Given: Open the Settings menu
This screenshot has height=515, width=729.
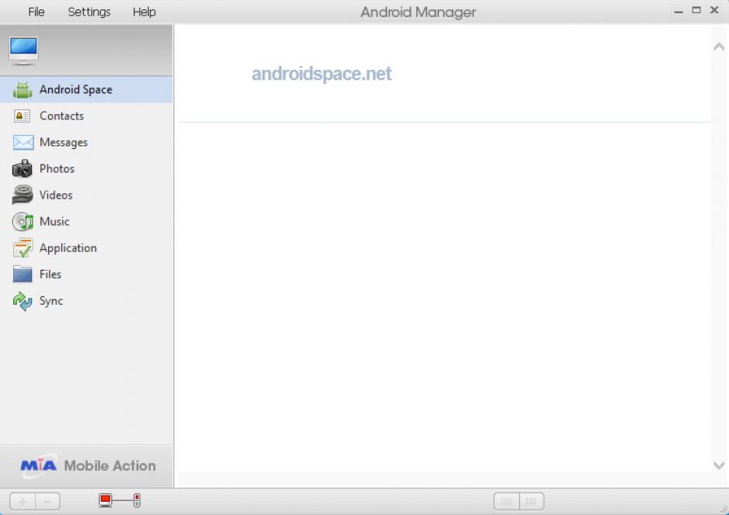Looking at the screenshot, I should click(x=89, y=12).
